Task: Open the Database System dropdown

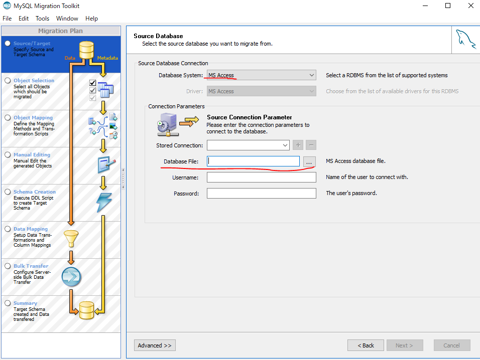Action: [x=262, y=75]
